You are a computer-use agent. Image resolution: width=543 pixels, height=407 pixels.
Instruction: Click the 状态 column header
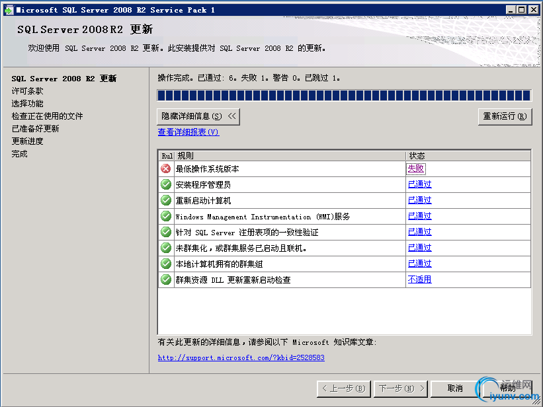[468, 156]
